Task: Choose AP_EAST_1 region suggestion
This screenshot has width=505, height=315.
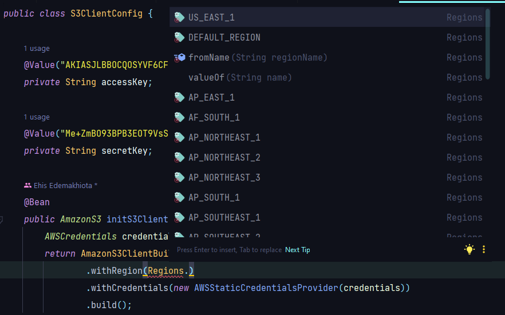Action: pos(328,97)
